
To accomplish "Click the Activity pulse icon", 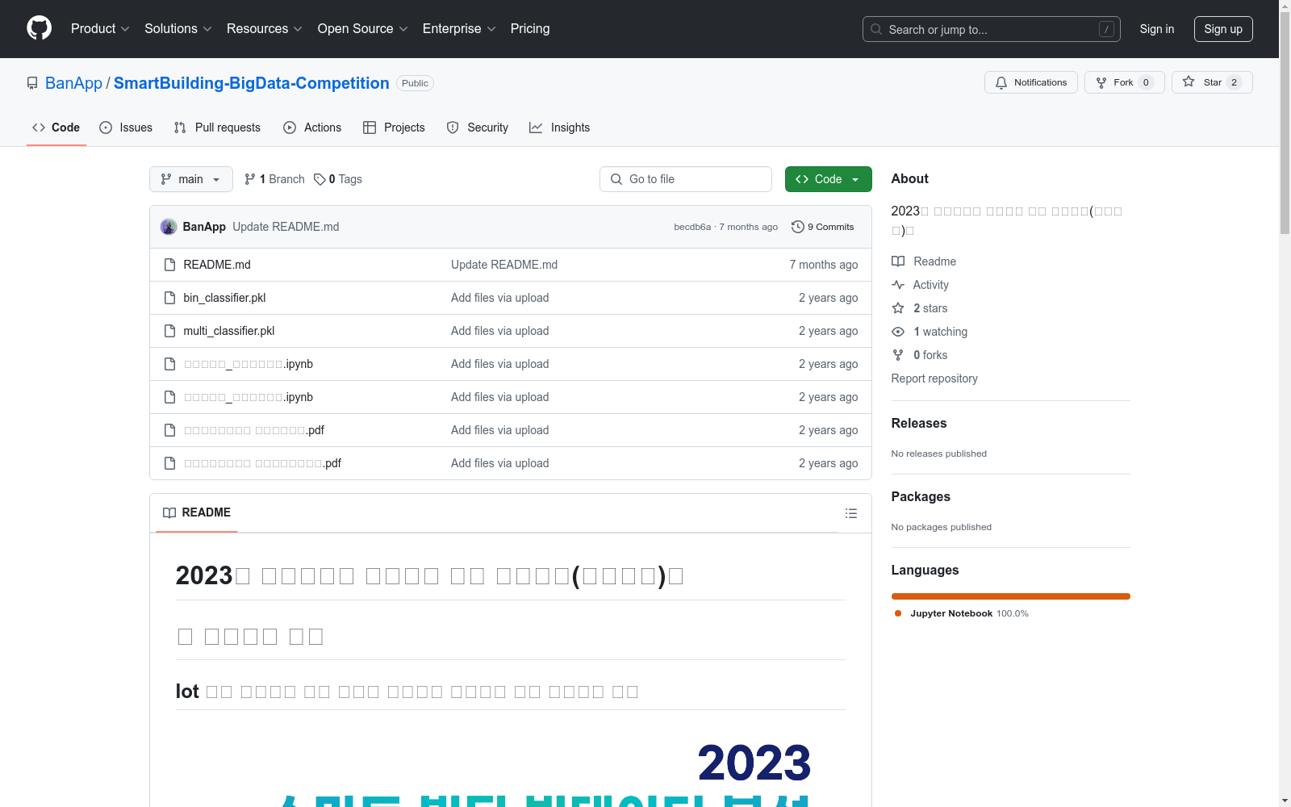I will pyautogui.click(x=898, y=285).
